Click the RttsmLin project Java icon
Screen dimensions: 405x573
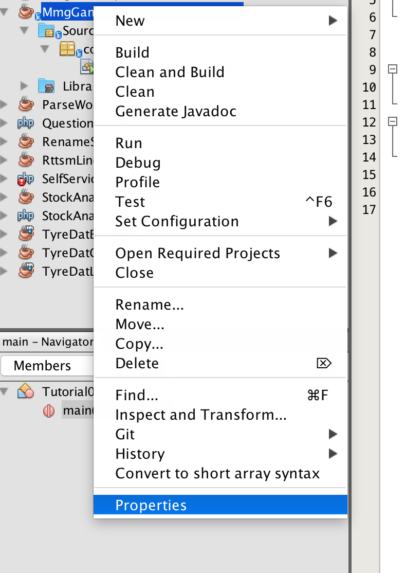(26, 160)
